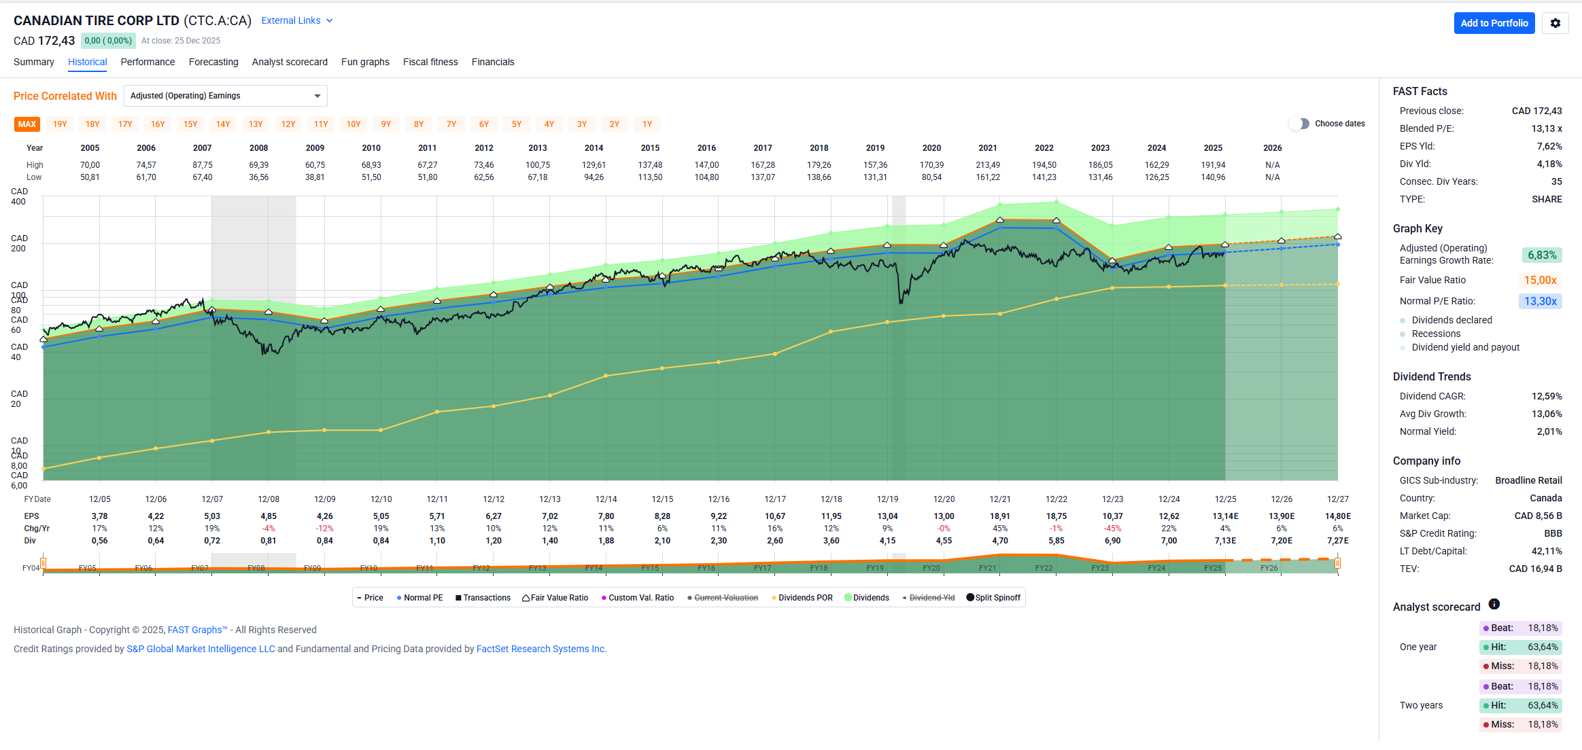1582x750 pixels.
Task: Toggle the Fair Value Ratio triangle legend
Action: click(x=555, y=598)
